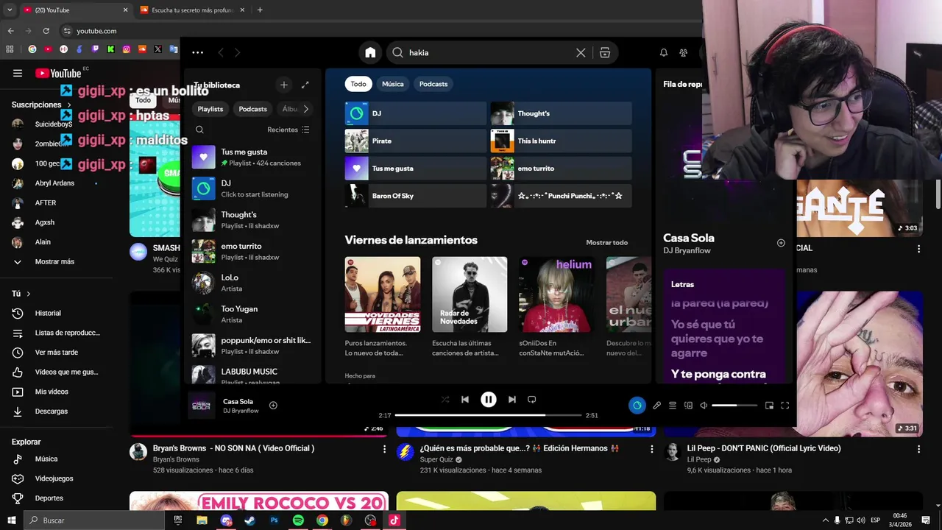The height and width of the screenshot is (530, 942).
Task: Open Thought's playlist in library
Action: (x=252, y=220)
